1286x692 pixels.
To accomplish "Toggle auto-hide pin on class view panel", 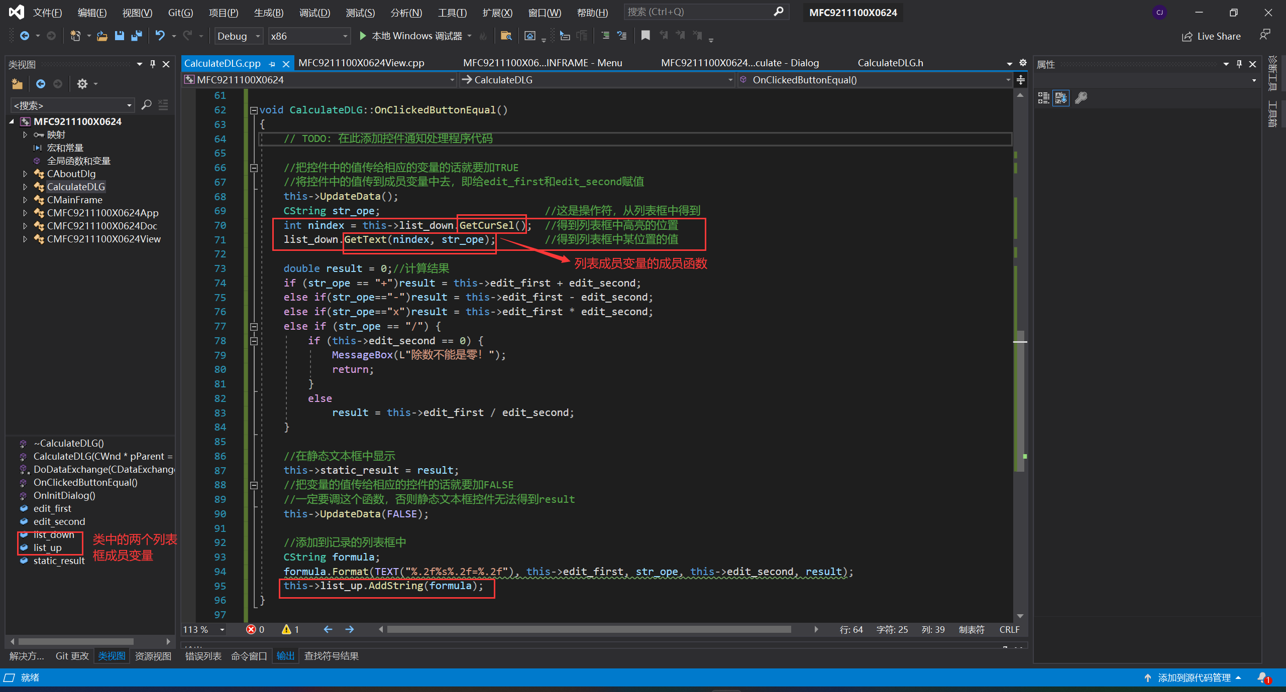I will click(153, 64).
